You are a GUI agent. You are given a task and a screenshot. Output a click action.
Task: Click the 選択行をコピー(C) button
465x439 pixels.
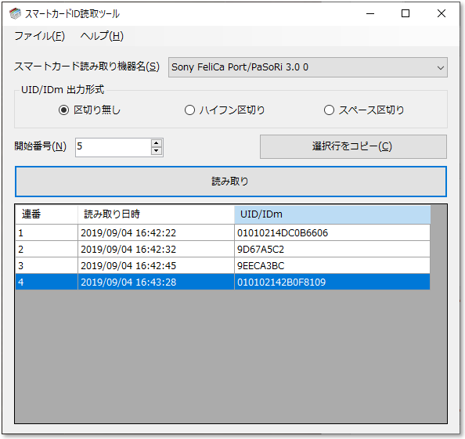pos(353,147)
